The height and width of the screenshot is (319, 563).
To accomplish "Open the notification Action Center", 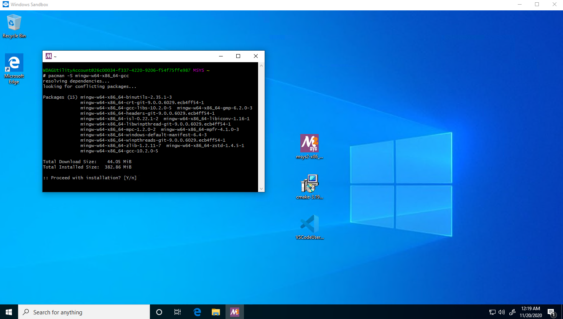I will [551, 312].
